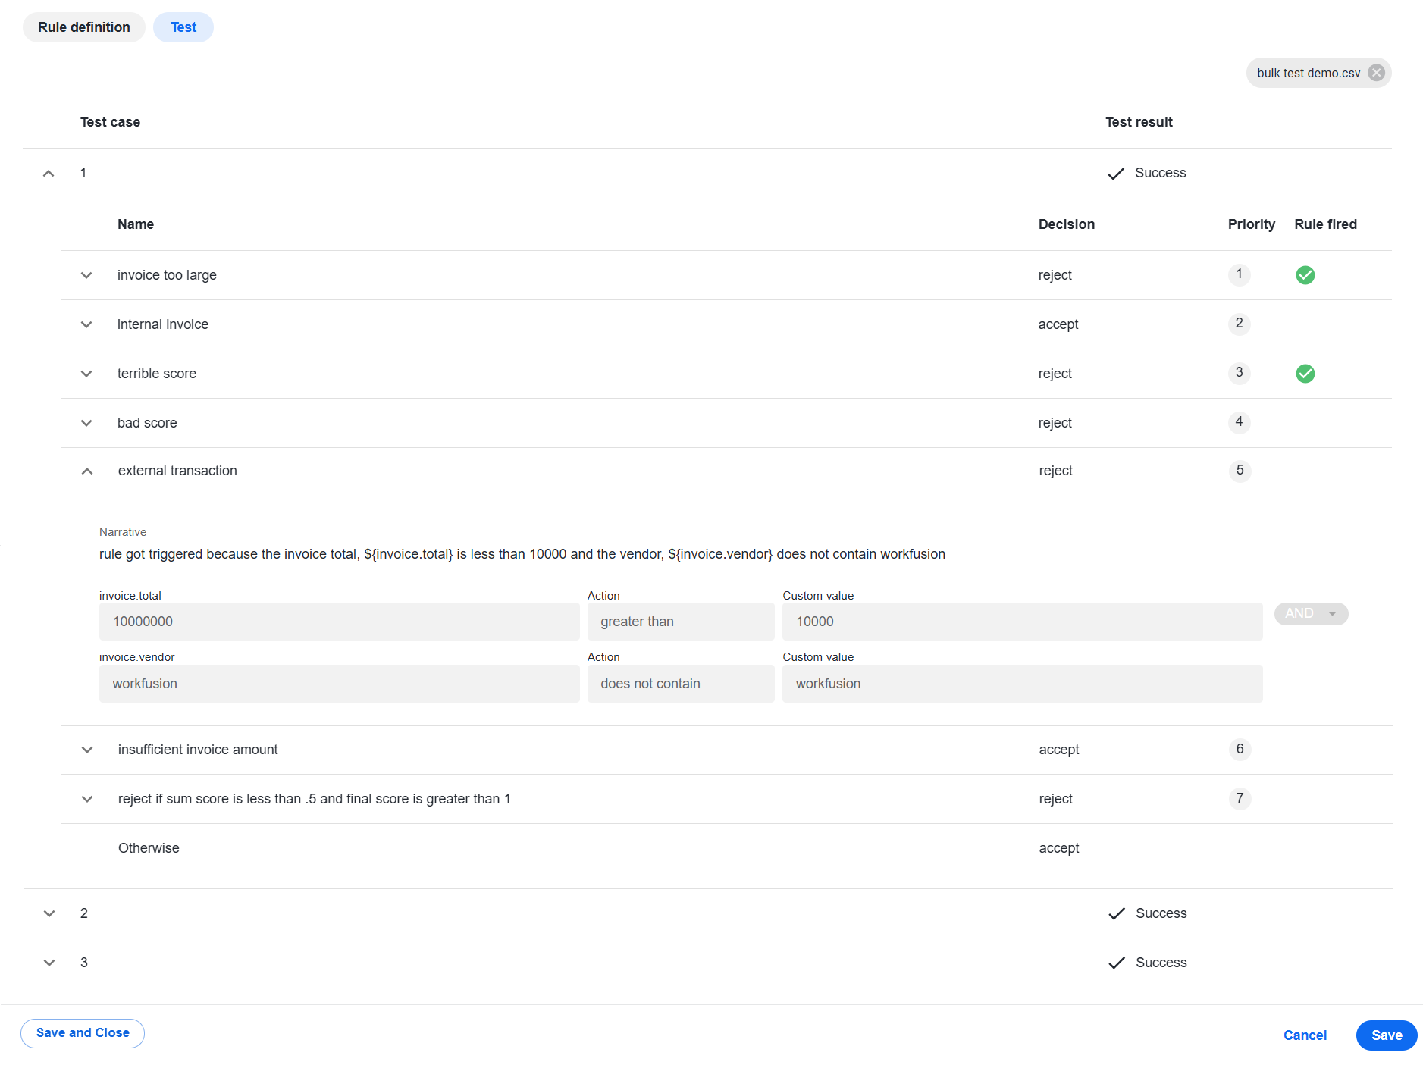
Task: Expand the terrible score rule
Action: (x=86, y=374)
